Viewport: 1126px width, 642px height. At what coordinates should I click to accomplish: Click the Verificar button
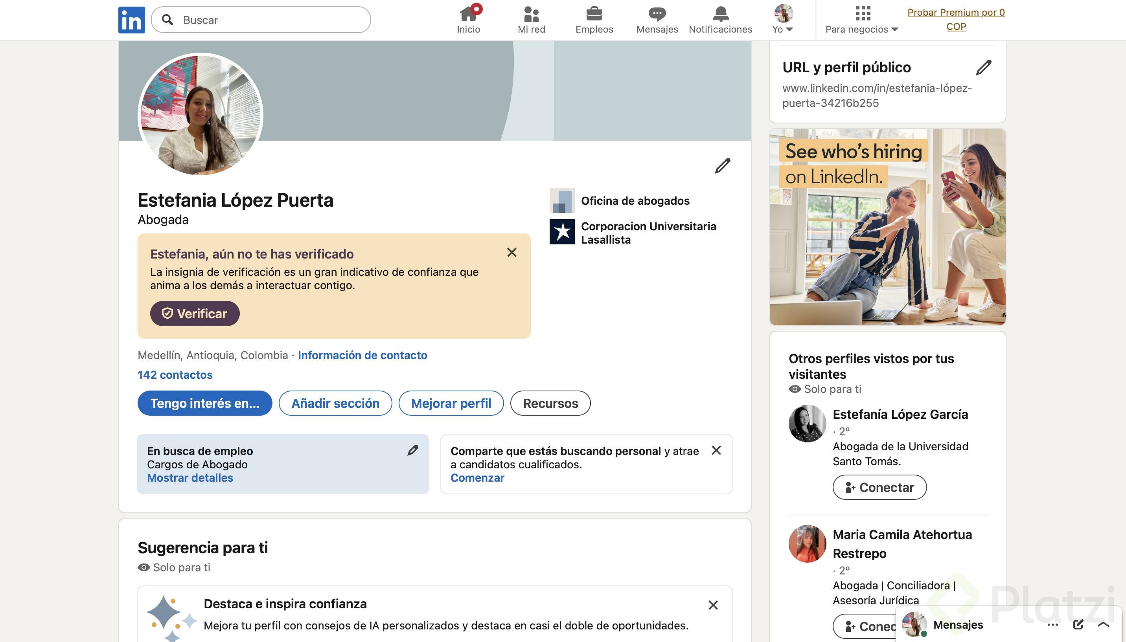(195, 314)
